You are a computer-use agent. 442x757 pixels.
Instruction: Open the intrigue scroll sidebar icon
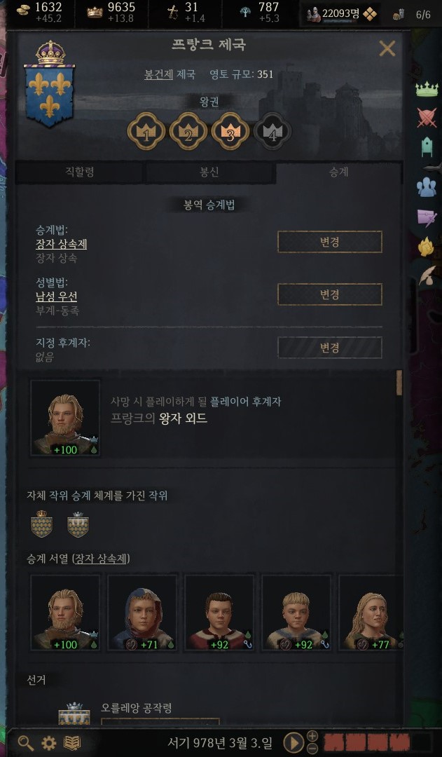(x=427, y=217)
